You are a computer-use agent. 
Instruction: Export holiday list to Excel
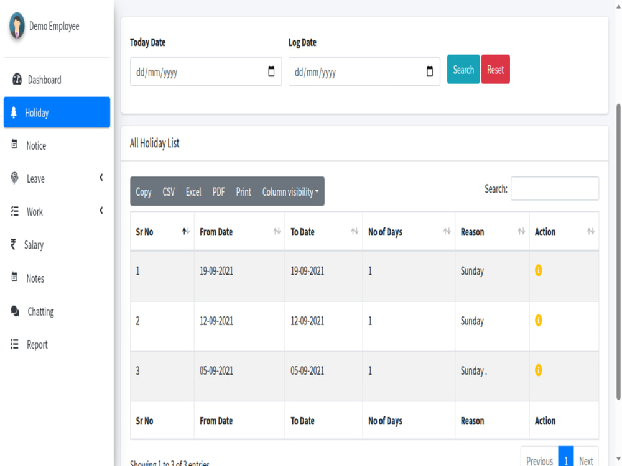click(193, 191)
